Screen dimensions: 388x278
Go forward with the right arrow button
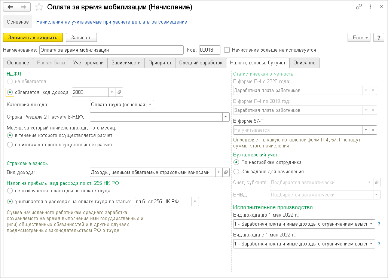(x=24, y=7)
